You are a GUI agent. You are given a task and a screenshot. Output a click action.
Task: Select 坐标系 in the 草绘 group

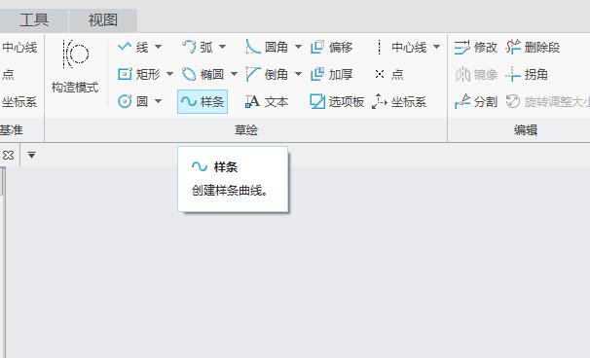[x=399, y=101]
